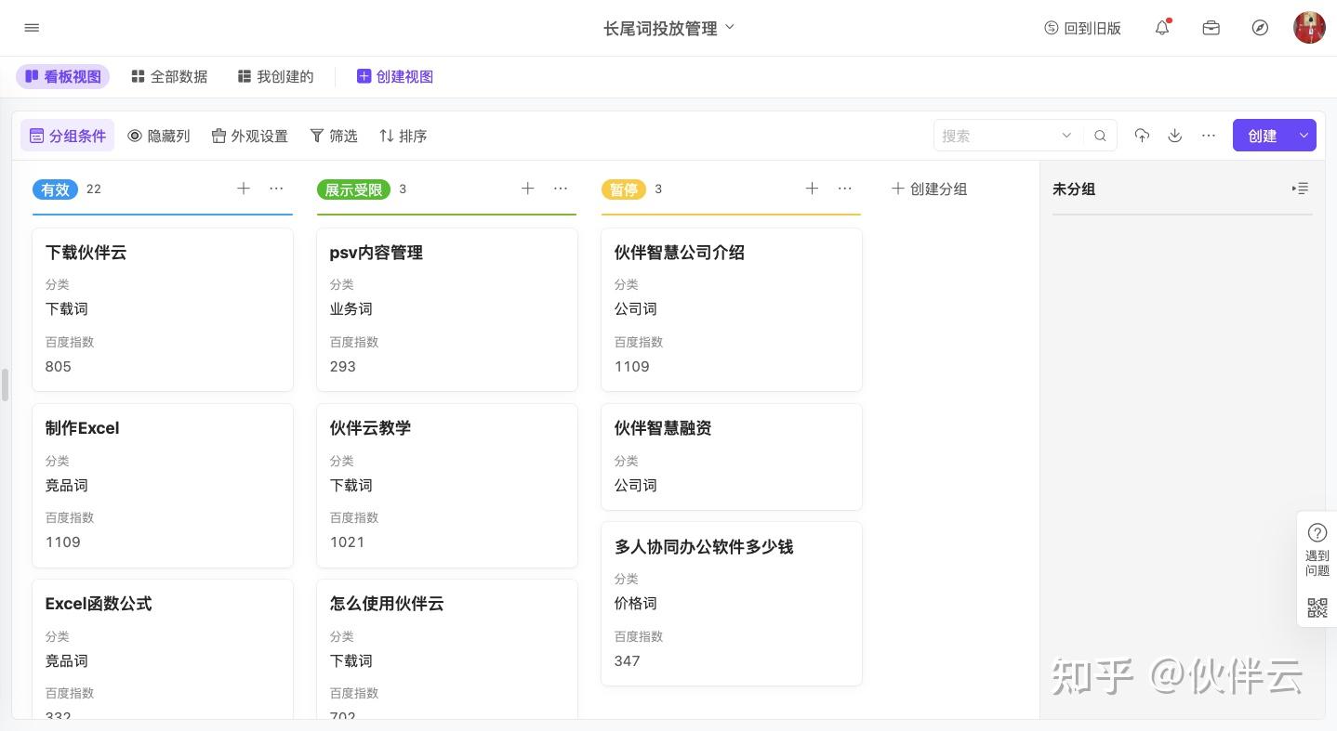
Task: Click 回到旧版 to return to the old version
Action: [x=1083, y=28]
